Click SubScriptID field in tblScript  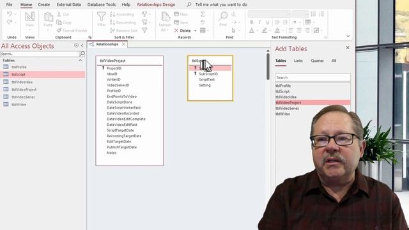[208, 74]
